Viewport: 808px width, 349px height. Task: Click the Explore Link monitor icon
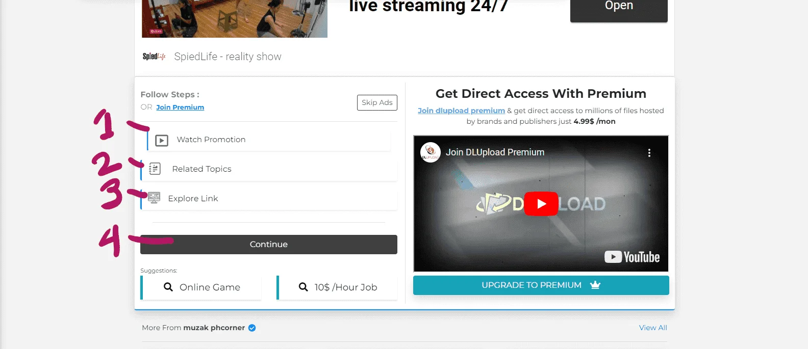154,198
